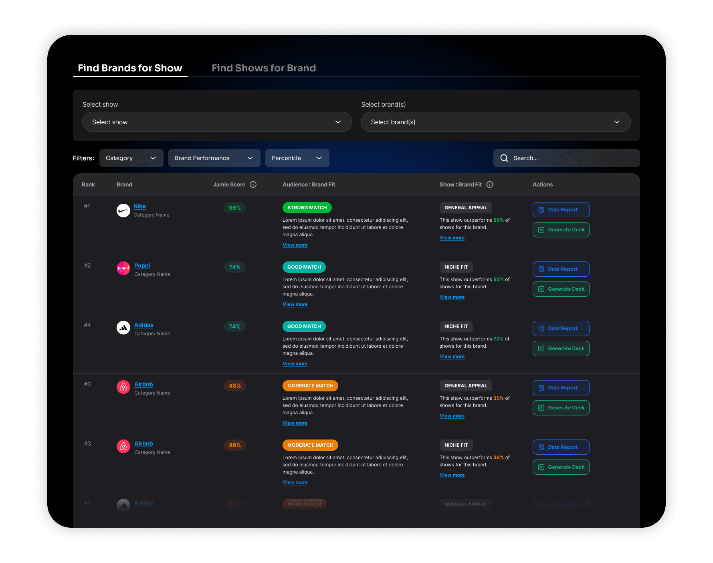Viewport: 713px width, 563px height.
Task: Click the Poppi logo icon
Action: pos(123,268)
